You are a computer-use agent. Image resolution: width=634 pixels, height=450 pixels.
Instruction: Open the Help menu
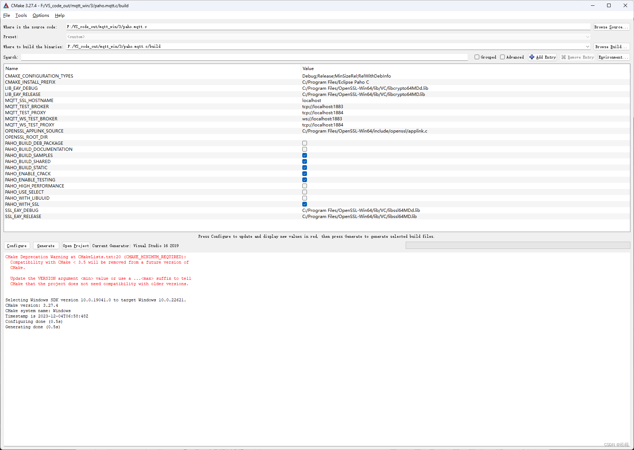60,15
